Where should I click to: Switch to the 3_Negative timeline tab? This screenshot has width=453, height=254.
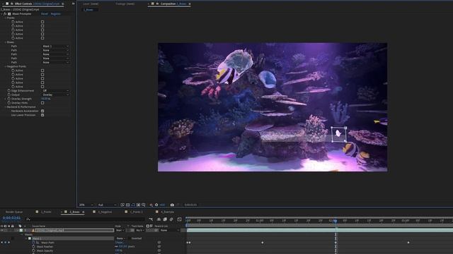[x=105, y=212]
